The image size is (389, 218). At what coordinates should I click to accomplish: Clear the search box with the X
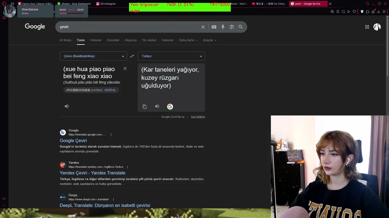(203, 27)
